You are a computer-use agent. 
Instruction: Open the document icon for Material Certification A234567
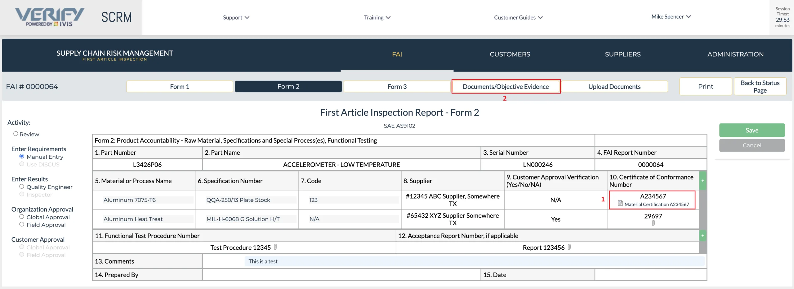point(620,203)
